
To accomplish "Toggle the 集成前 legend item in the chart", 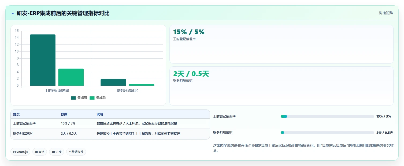I will tap(79, 98).
